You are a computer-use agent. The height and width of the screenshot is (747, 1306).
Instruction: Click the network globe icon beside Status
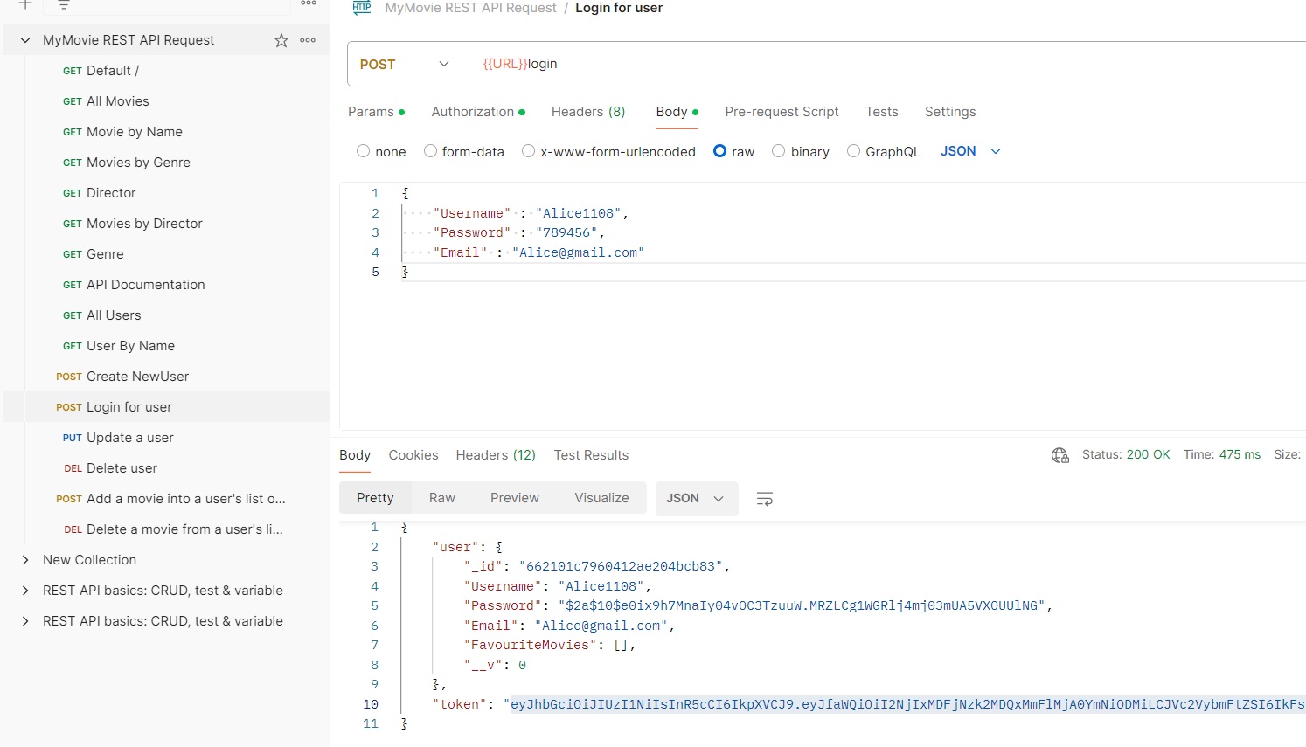1060,455
